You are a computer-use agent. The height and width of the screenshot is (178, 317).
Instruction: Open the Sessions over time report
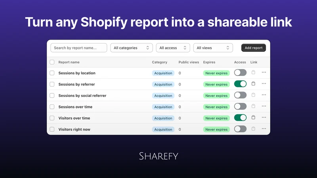tap(75, 107)
